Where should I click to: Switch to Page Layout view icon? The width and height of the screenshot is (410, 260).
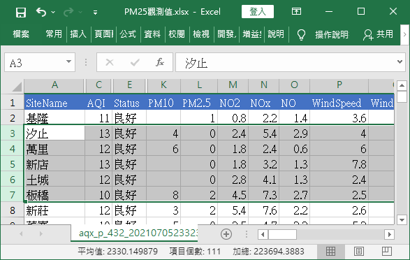tap(359, 252)
